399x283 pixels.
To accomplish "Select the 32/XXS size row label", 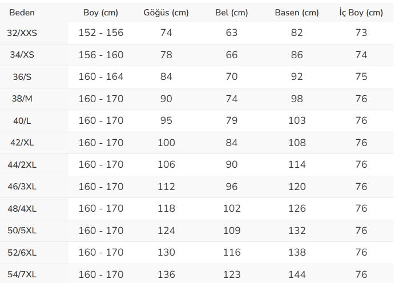I will [x=22, y=33].
